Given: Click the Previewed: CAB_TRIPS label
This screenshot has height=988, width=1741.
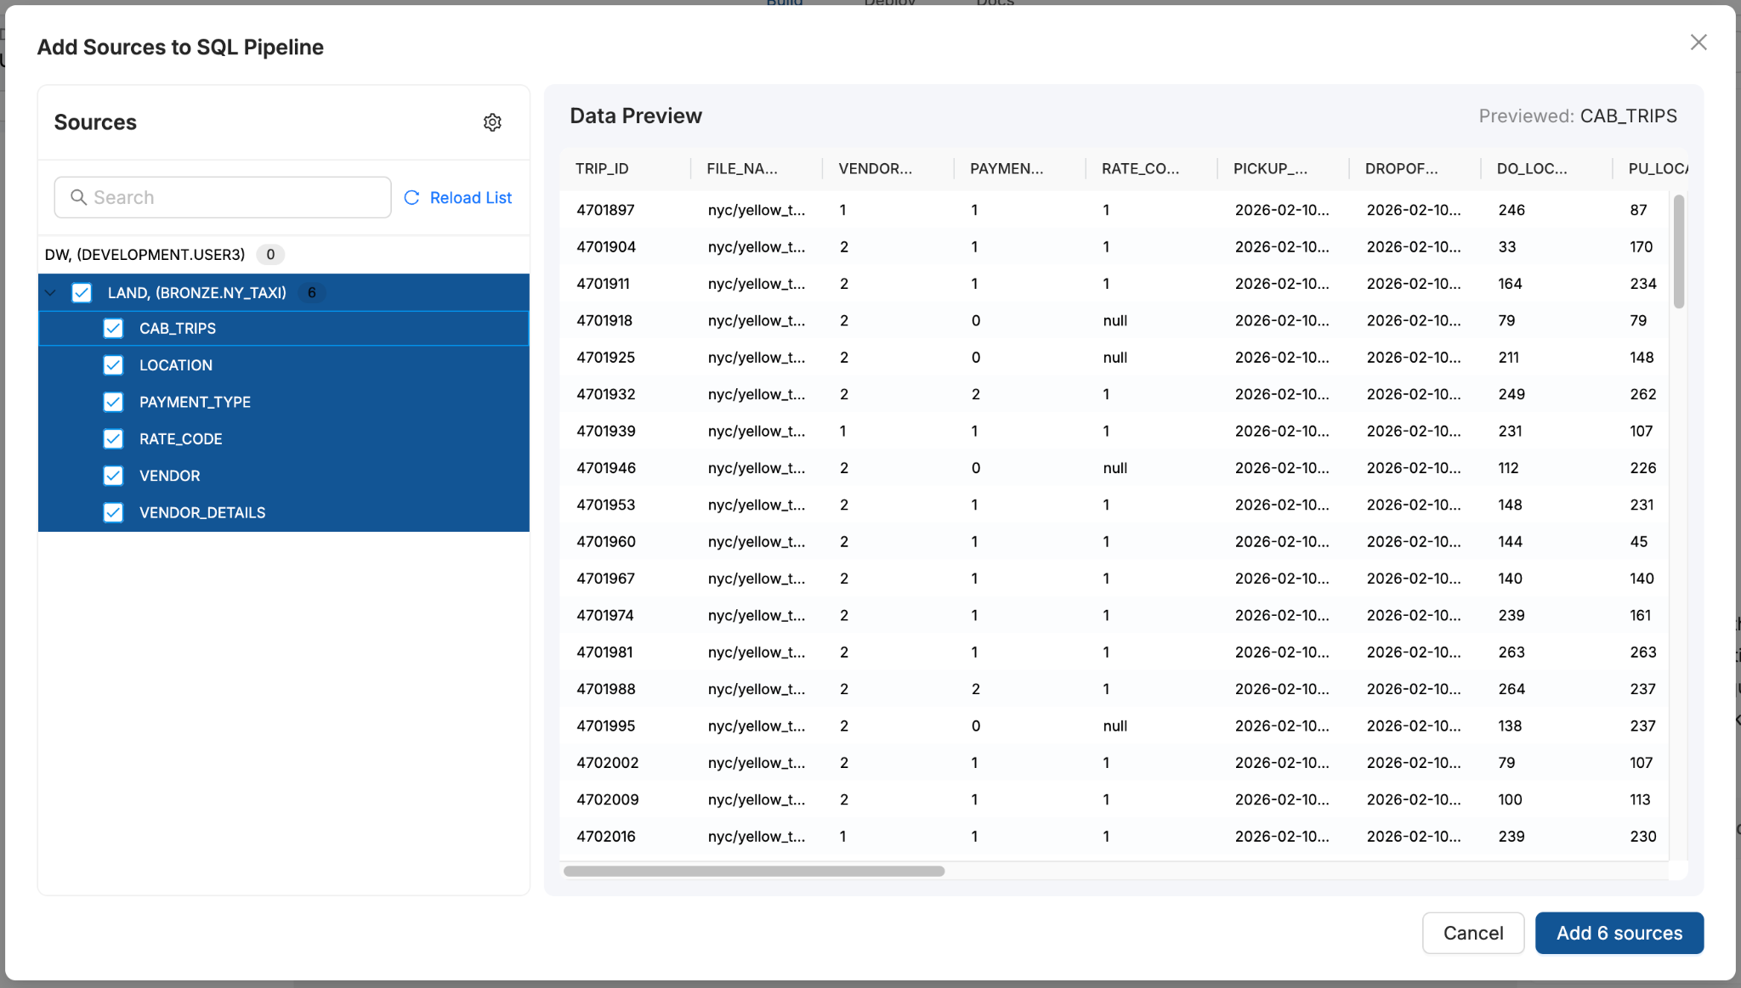Looking at the screenshot, I should pos(1578,116).
